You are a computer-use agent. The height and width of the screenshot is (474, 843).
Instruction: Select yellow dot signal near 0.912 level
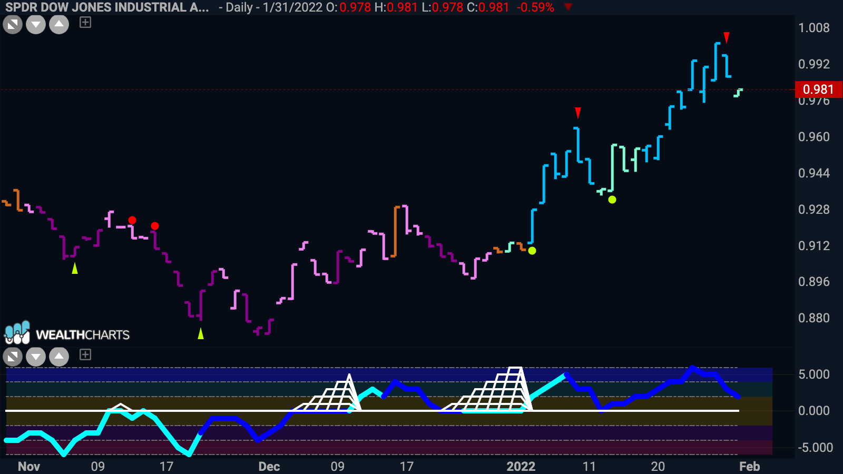point(532,251)
